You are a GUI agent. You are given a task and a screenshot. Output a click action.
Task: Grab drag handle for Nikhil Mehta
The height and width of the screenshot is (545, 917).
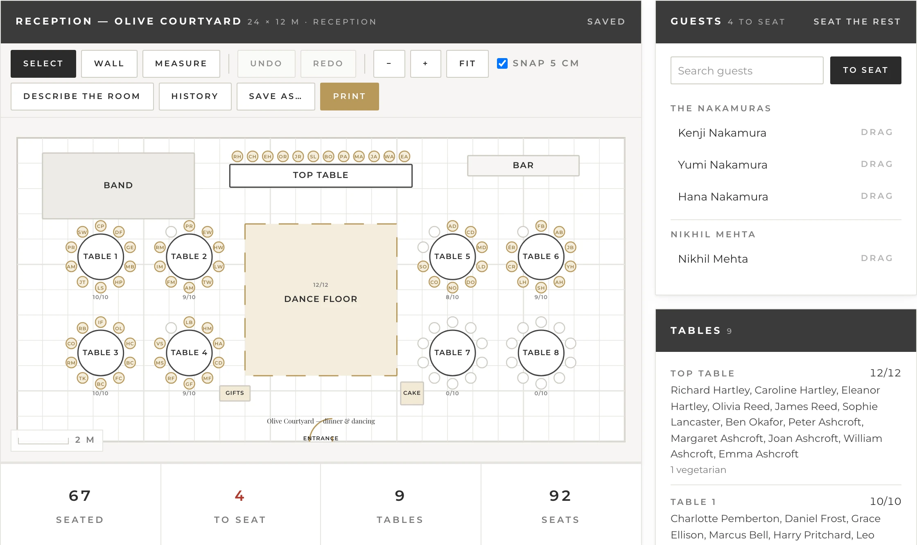[876, 258]
